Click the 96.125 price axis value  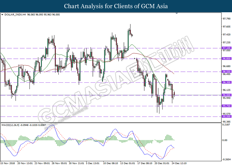coord(227,90)
